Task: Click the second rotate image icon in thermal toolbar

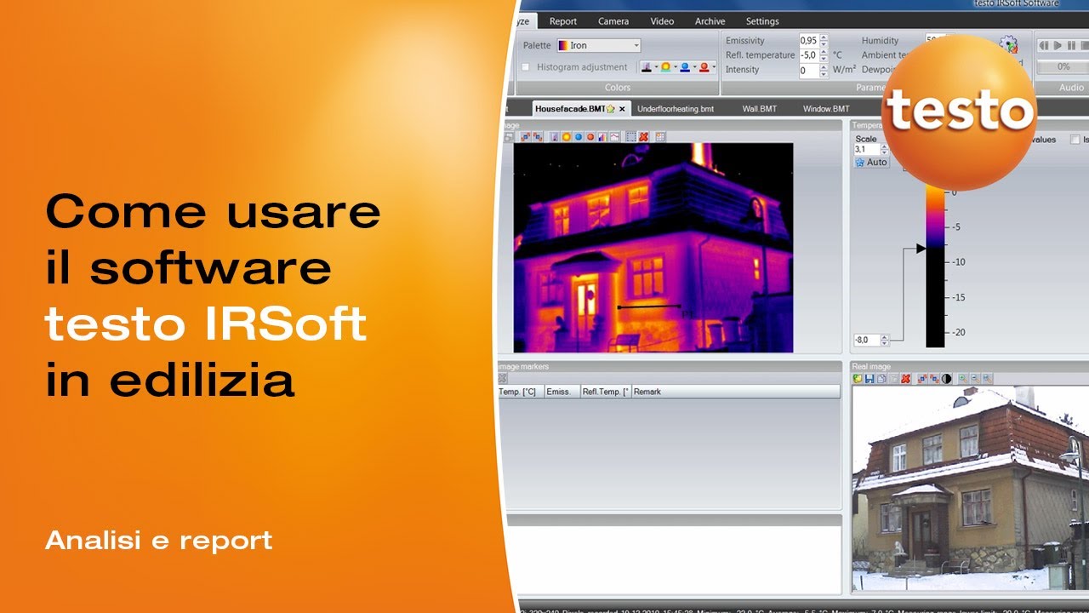Action: point(538,137)
